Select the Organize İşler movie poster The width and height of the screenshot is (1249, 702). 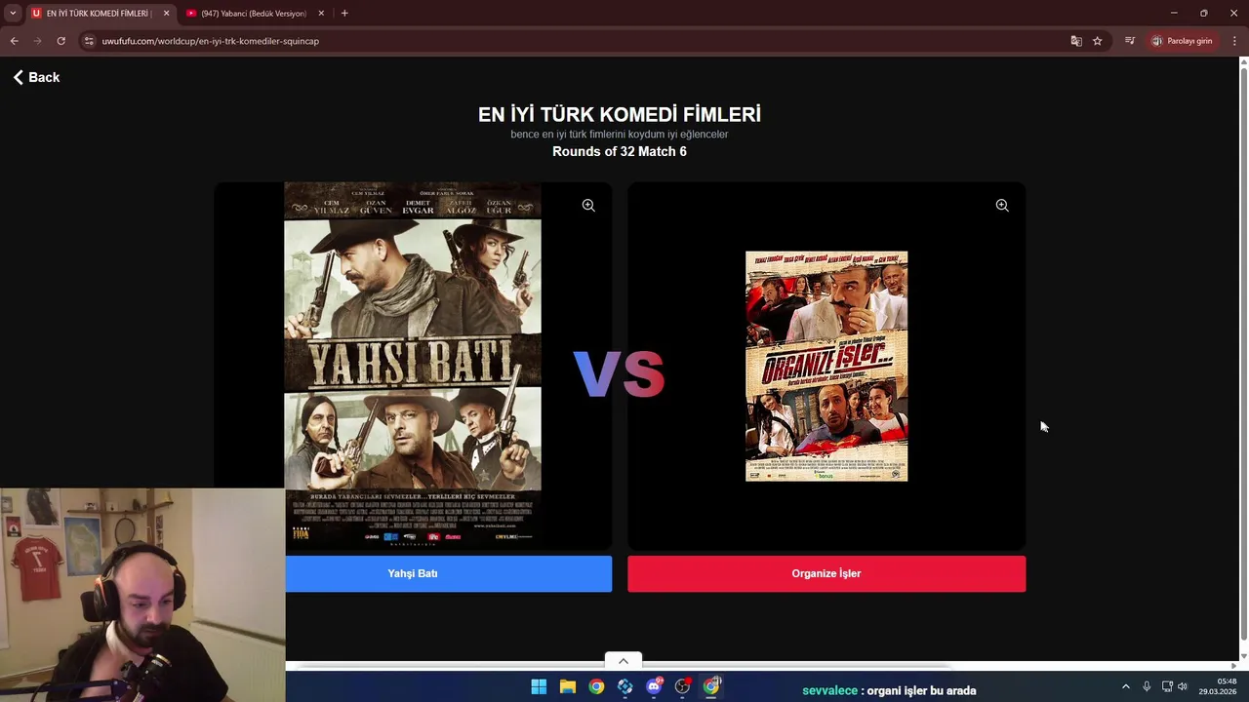click(x=826, y=367)
